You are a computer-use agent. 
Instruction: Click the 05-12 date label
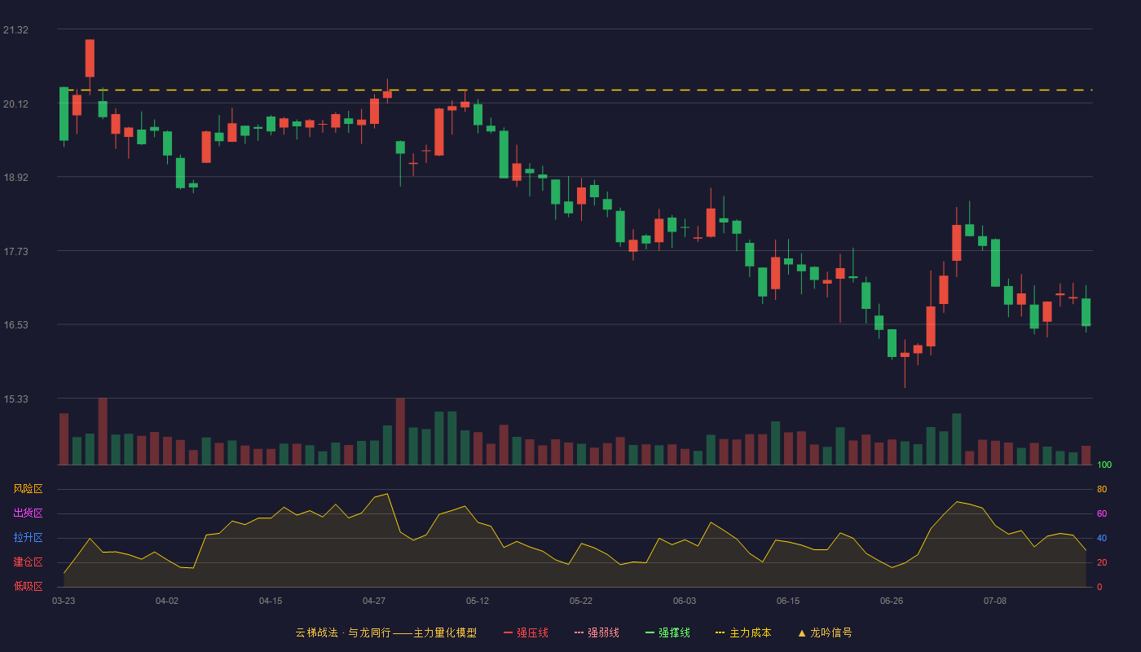478,601
